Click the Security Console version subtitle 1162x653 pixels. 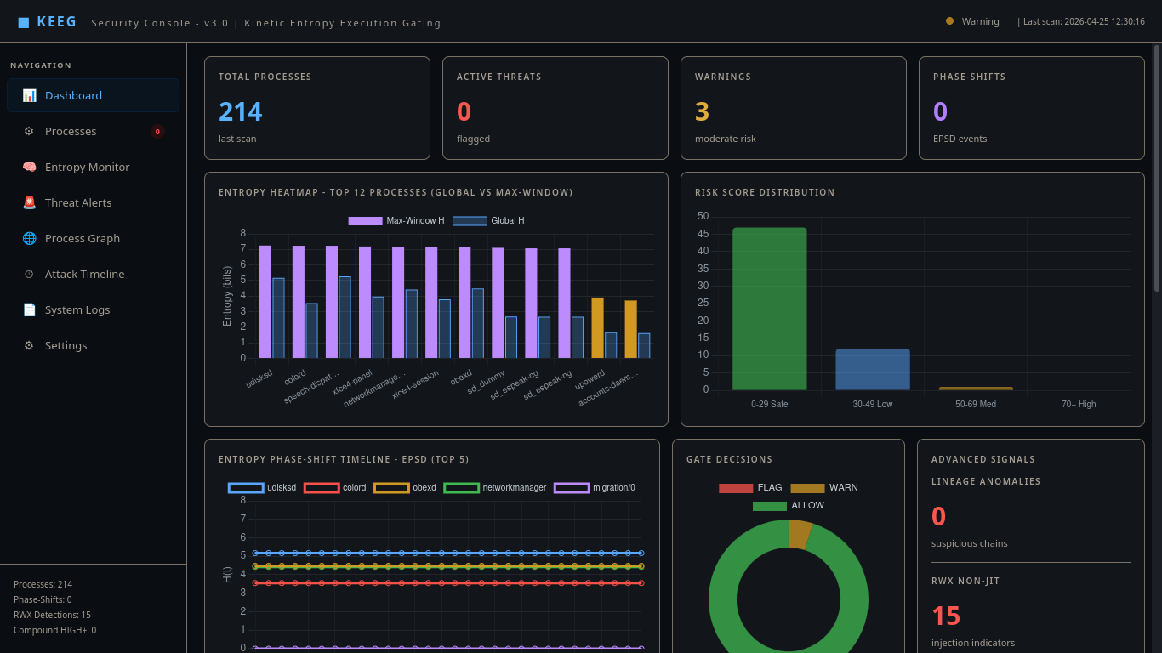(x=266, y=23)
